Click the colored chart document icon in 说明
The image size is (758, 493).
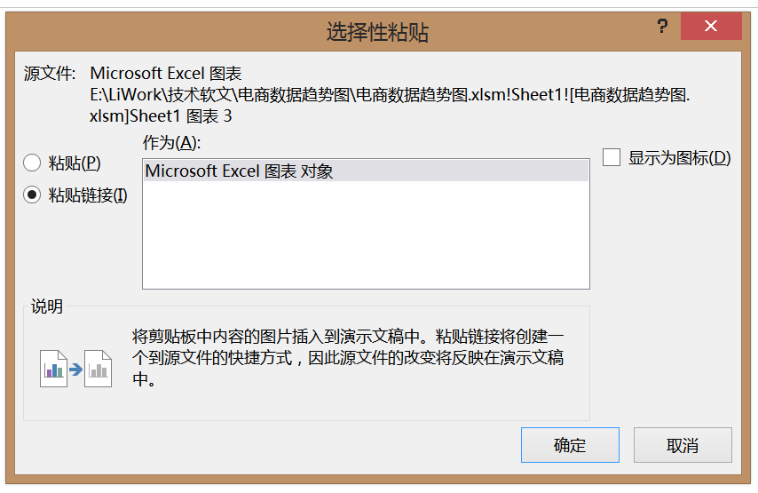53,369
